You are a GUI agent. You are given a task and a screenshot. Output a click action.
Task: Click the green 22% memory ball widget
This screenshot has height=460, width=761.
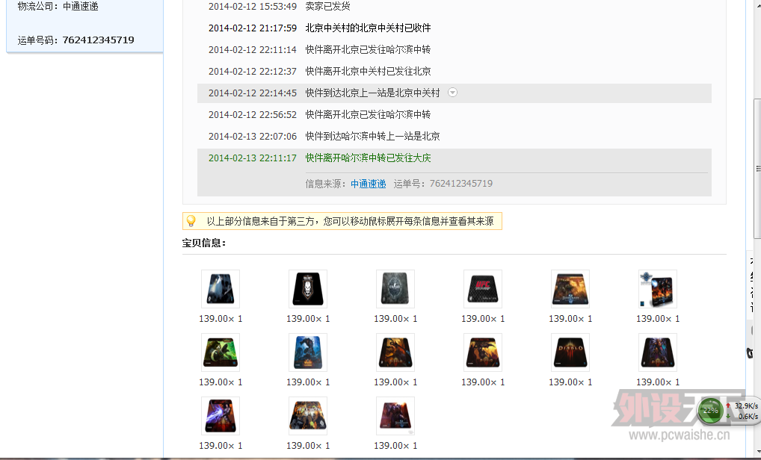710,411
